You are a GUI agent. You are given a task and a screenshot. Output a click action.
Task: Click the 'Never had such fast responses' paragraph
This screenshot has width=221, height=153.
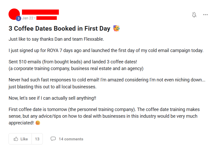tap(107, 83)
